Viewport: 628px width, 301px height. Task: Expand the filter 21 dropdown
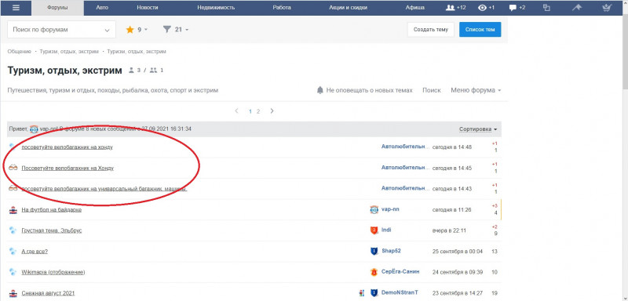point(175,30)
